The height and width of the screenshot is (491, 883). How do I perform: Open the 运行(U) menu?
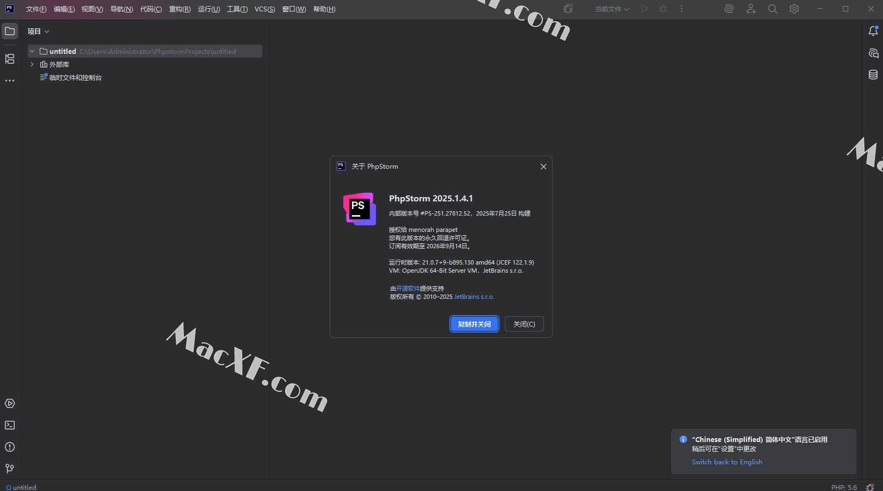(x=209, y=9)
